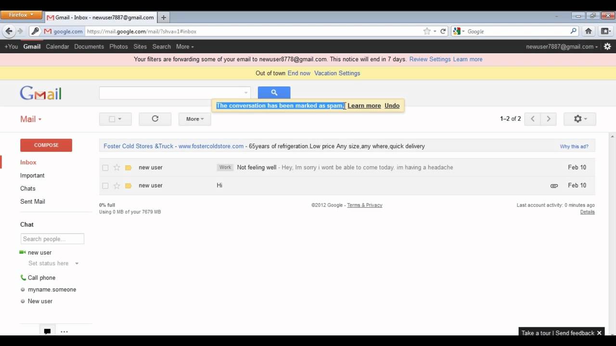The image size is (616, 346).
Task: Click the attachment paperclip on Hi email
Action: click(x=554, y=185)
